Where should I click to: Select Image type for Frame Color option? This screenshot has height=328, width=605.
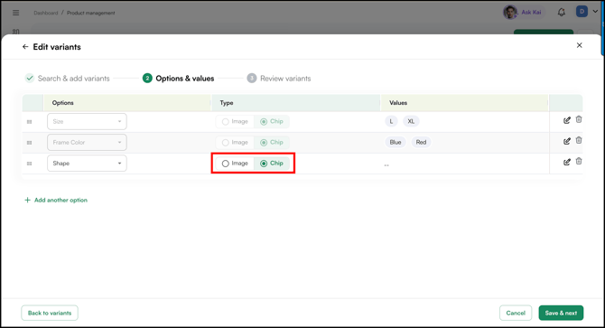pyautogui.click(x=235, y=143)
